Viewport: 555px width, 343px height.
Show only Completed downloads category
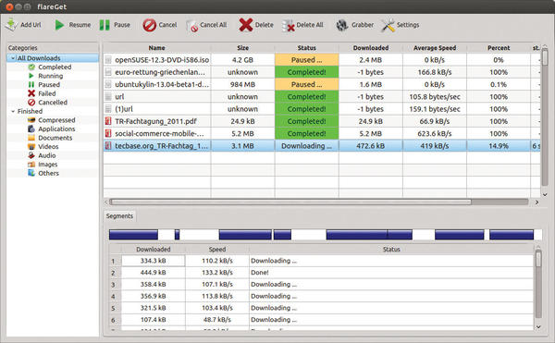click(x=55, y=67)
